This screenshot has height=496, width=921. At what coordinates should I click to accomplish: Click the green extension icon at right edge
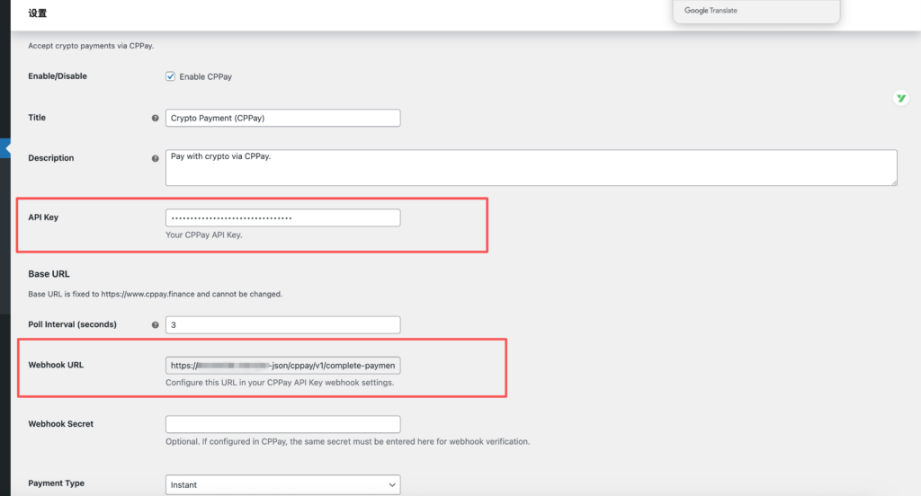point(900,98)
